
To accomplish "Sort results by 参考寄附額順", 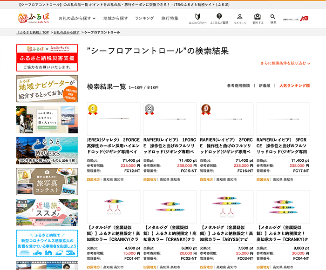I will tap(238, 86).
